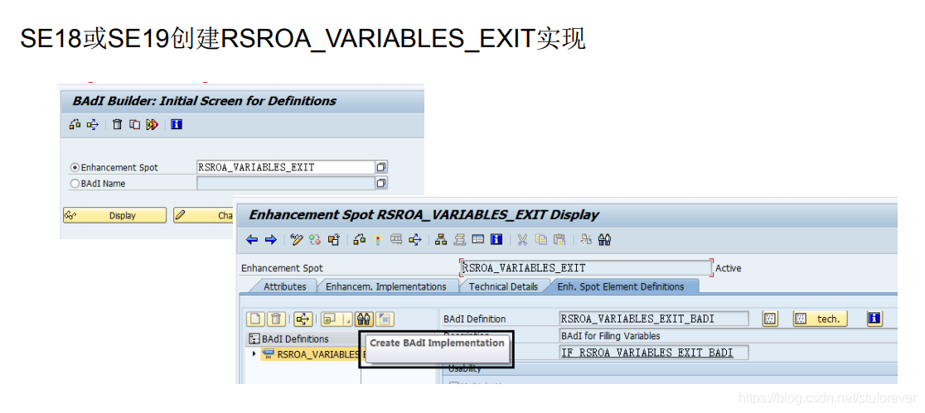Click the Activate magic wand icon

click(x=378, y=240)
